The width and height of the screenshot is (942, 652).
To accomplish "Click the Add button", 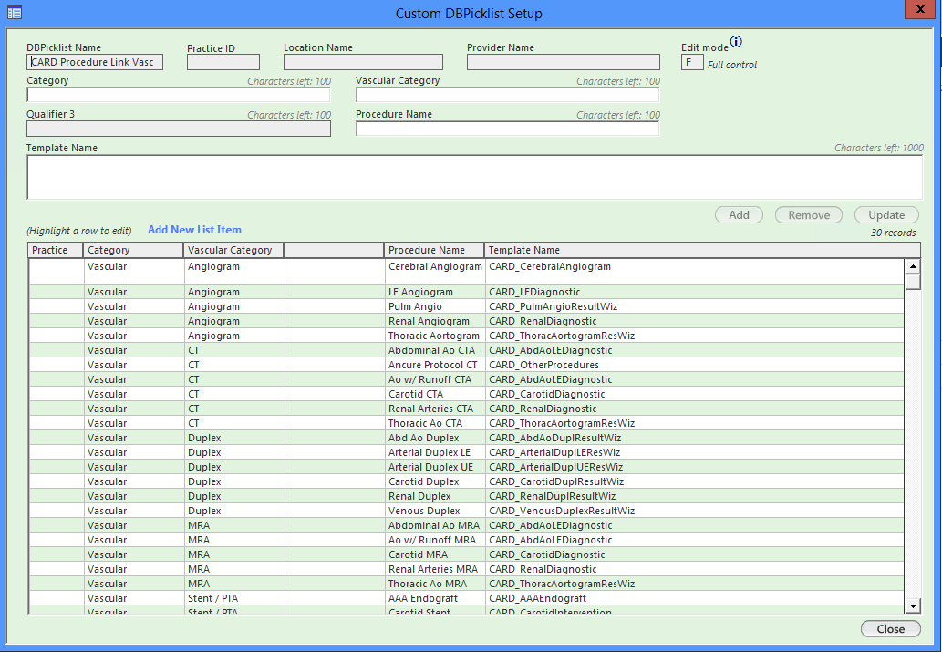I will pos(739,215).
